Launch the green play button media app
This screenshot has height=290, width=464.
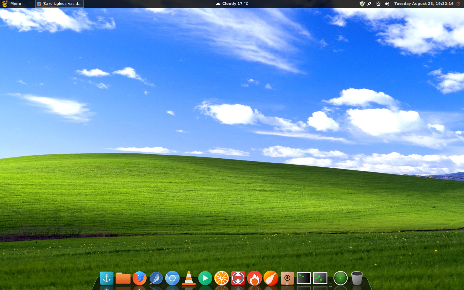(x=205, y=278)
